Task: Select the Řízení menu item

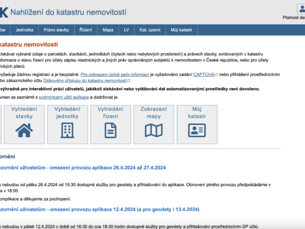Action: (x=86, y=30)
